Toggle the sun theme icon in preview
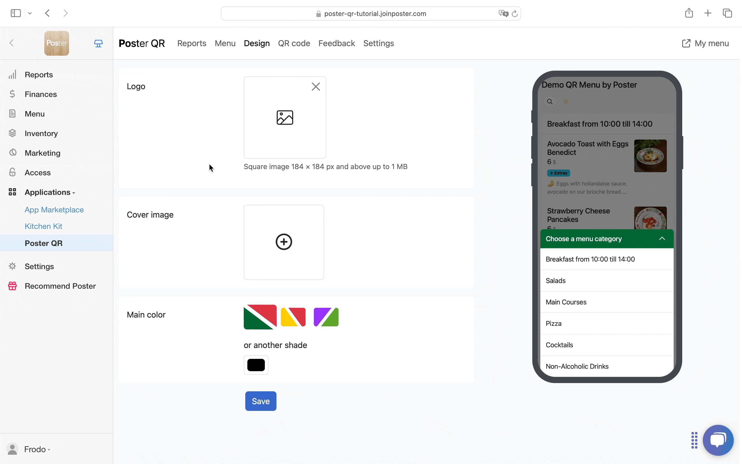The image size is (742, 464). pyautogui.click(x=566, y=102)
